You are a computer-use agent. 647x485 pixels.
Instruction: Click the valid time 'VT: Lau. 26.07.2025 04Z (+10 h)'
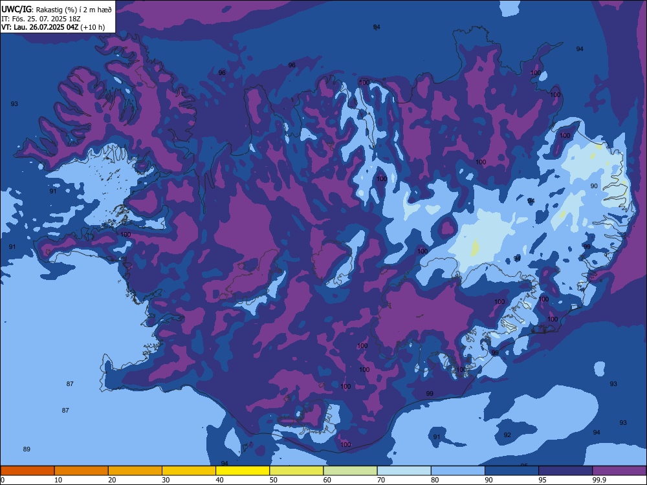(53, 27)
